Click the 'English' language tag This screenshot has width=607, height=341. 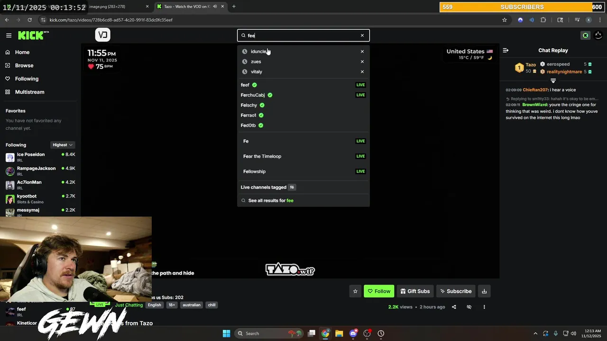(155, 305)
